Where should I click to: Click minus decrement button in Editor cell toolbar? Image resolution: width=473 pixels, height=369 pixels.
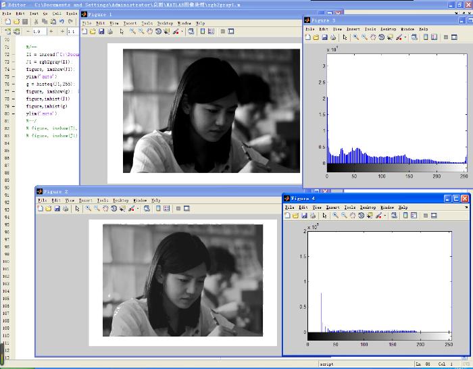coord(27,31)
